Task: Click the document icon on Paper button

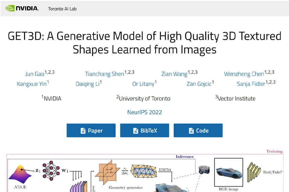Action: [83, 130]
